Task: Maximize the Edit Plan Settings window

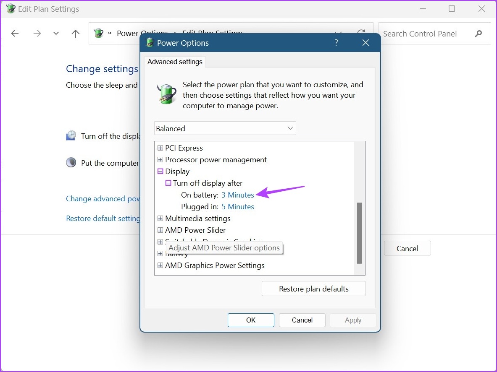Action: pos(452,9)
